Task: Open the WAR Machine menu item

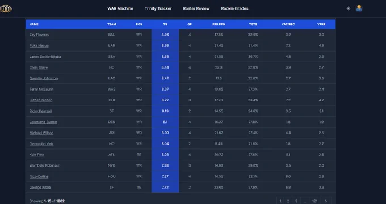Action: point(120,8)
